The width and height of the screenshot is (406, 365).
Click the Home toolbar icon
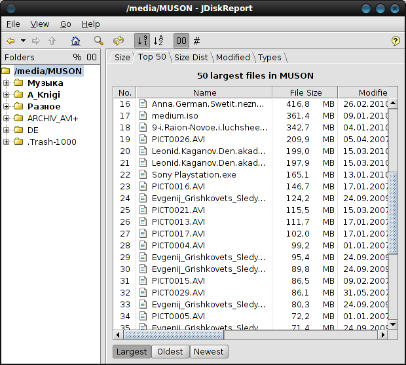pos(75,41)
